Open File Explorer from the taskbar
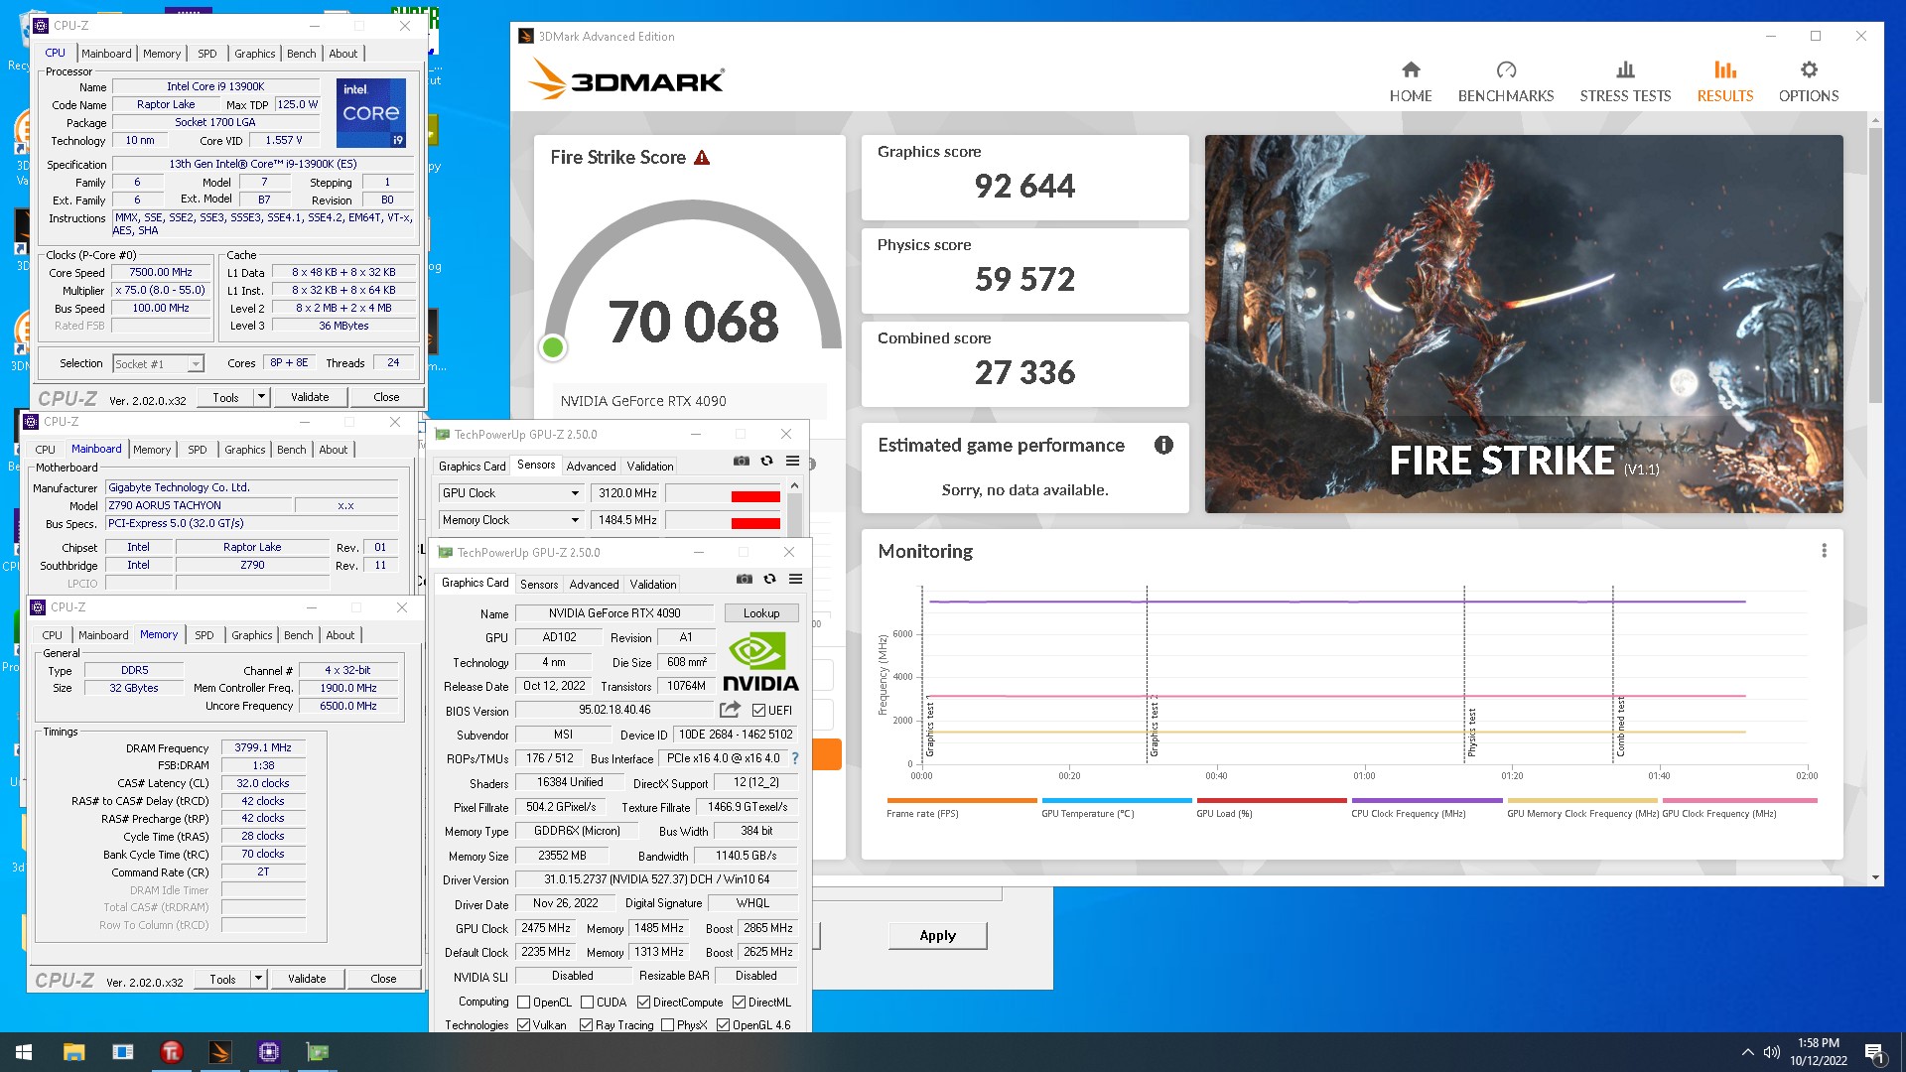Screen dimensions: 1906x1072 tap(73, 1052)
